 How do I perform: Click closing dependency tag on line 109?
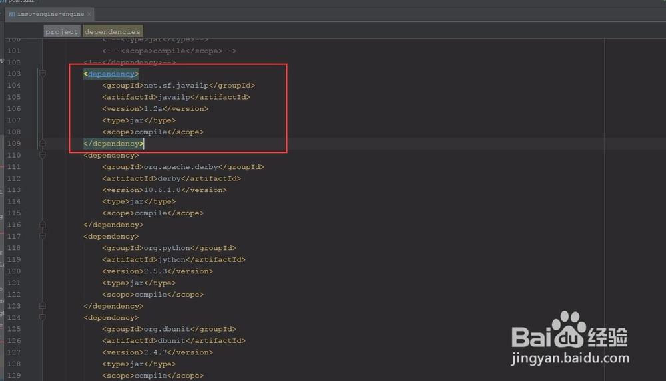[x=113, y=144]
